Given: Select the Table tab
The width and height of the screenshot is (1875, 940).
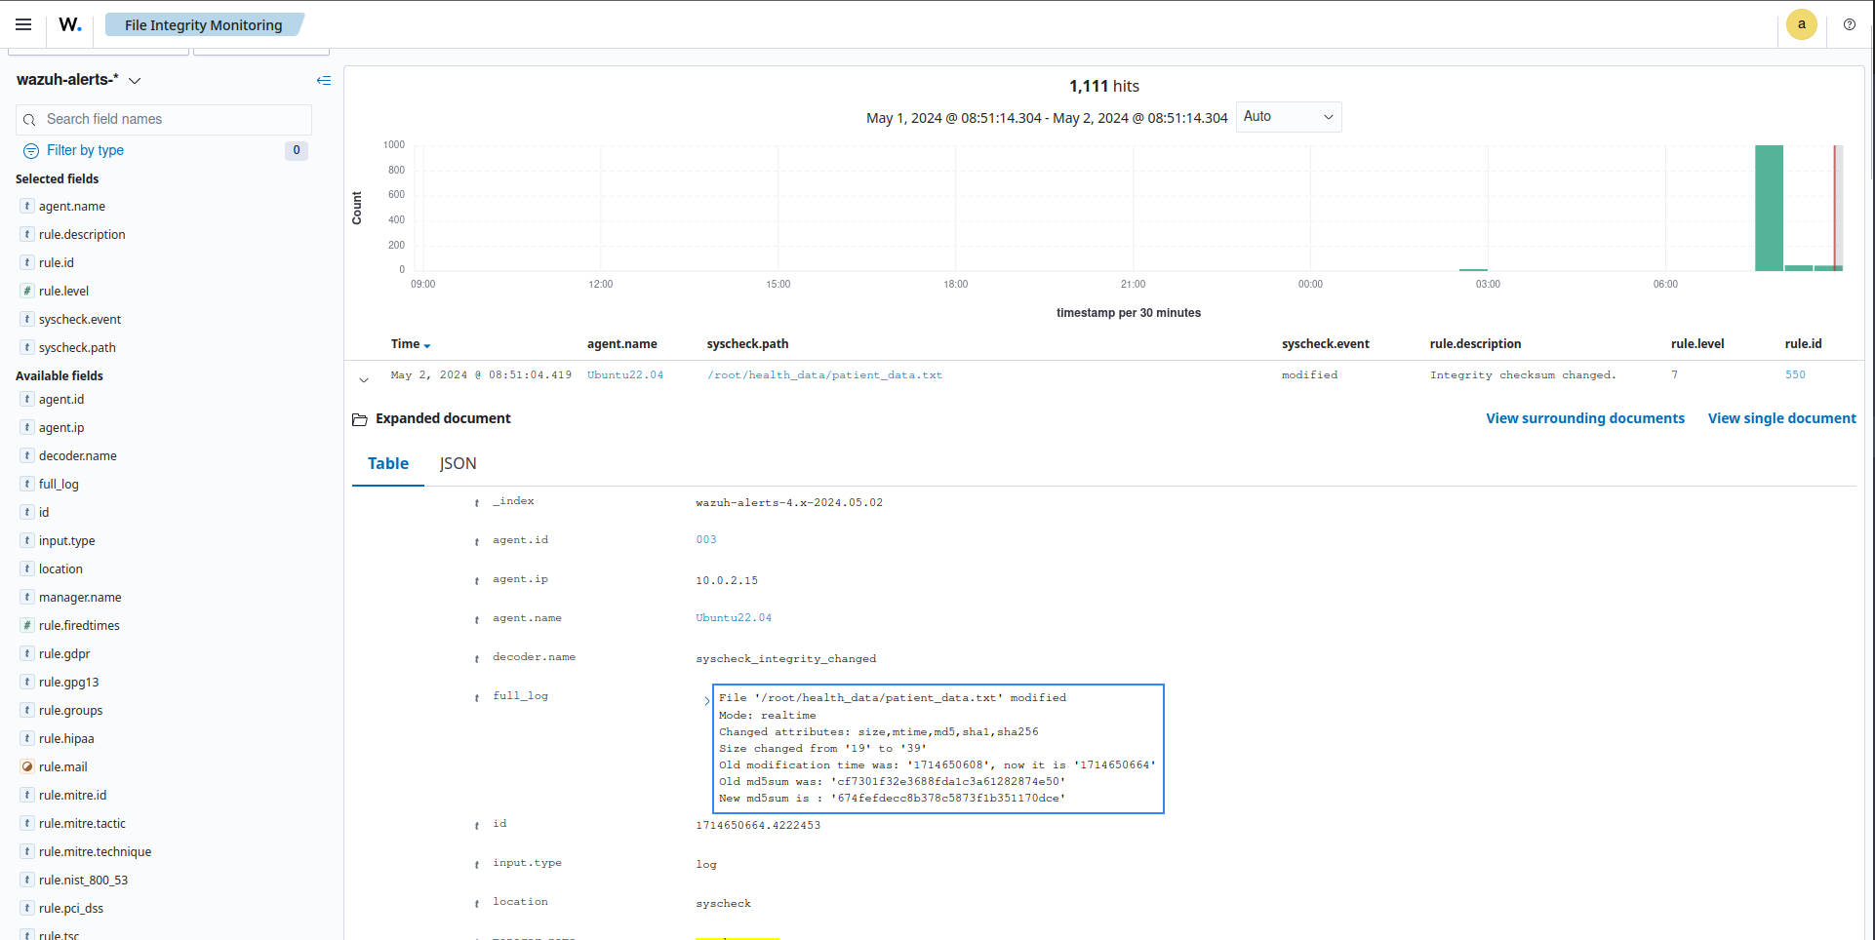Looking at the screenshot, I should [x=387, y=464].
